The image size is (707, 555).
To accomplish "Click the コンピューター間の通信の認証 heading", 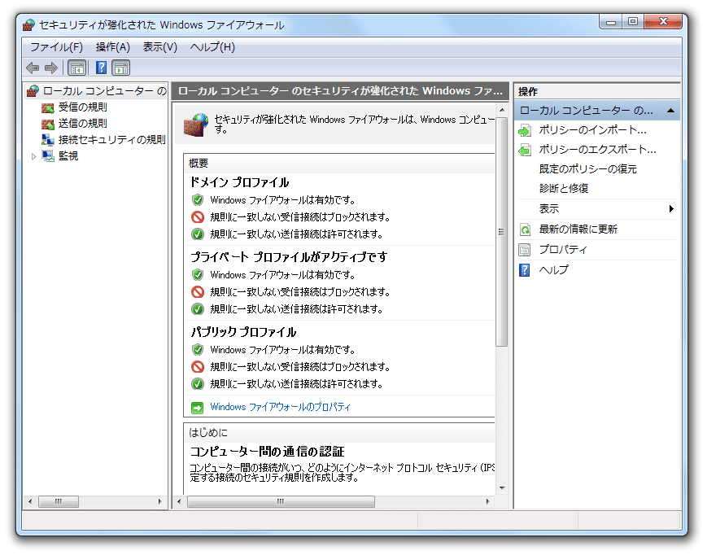I will coord(267,452).
